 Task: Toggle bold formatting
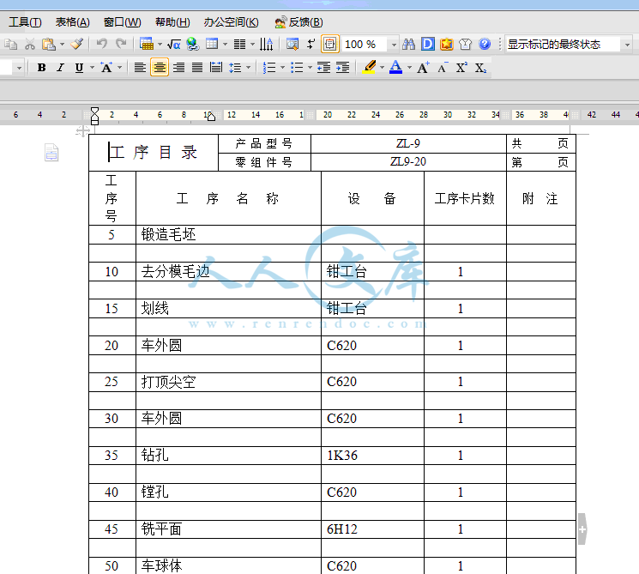pos(41,67)
